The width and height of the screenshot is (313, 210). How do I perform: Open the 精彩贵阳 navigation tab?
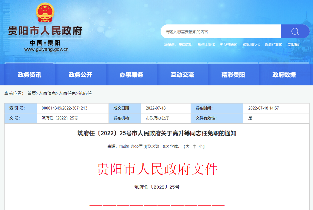coord(233,75)
